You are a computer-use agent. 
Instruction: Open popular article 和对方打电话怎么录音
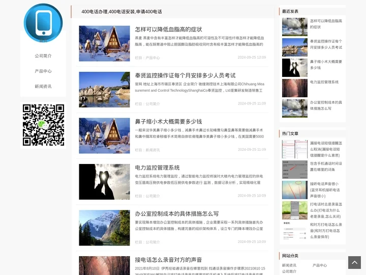pyautogui.click(x=326, y=231)
